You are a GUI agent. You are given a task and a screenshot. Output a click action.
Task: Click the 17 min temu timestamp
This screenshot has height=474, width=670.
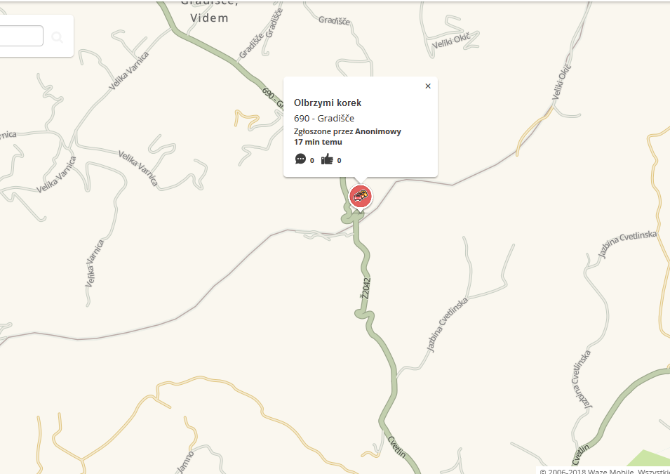(318, 142)
